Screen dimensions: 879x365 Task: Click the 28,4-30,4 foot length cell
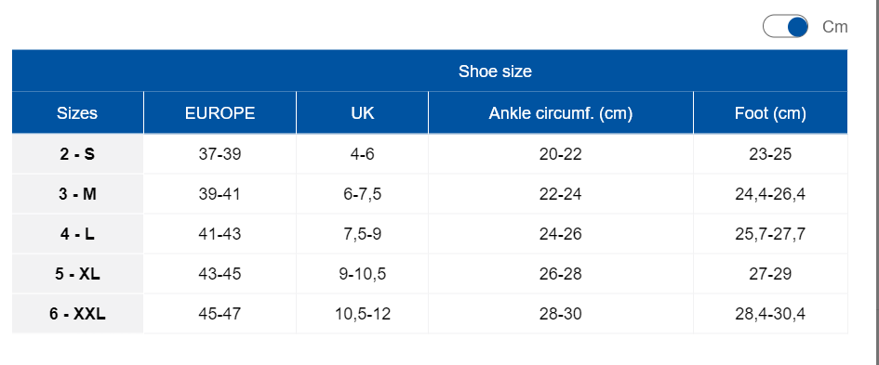770,314
